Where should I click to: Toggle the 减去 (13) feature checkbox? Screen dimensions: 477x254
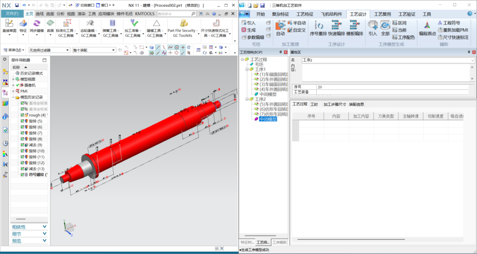pyautogui.click(x=22, y=168)
